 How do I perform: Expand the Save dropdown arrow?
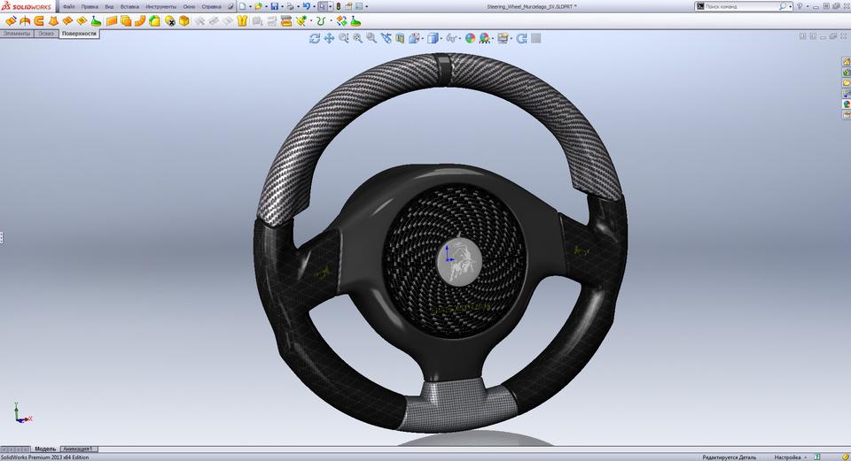coord(282,6)
